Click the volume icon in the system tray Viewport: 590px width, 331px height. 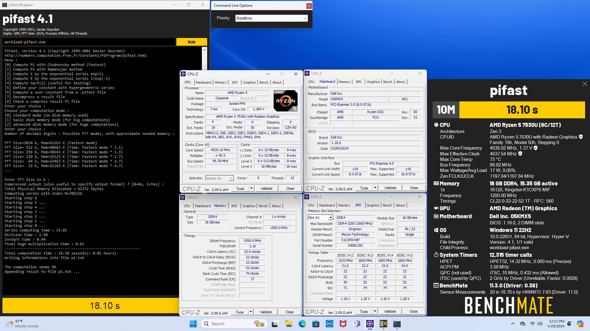tap(540, 324)
